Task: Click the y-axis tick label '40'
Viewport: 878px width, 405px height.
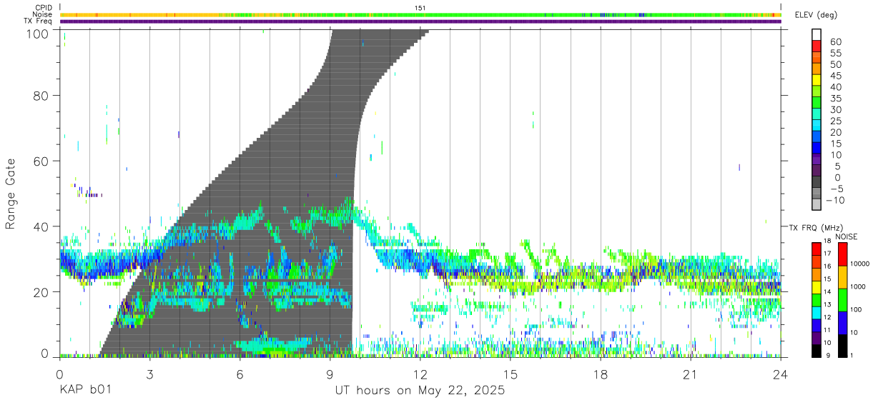Action: (41, 226)
